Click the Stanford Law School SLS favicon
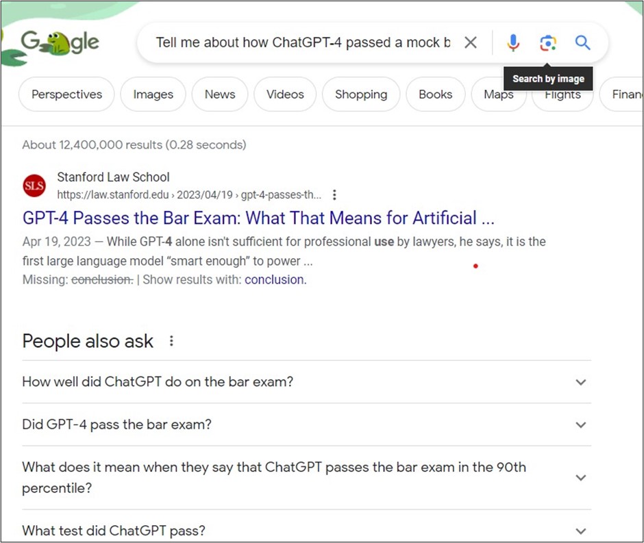Image resolution: width=644 pixels, height=543 pixels. click(34, 186)
